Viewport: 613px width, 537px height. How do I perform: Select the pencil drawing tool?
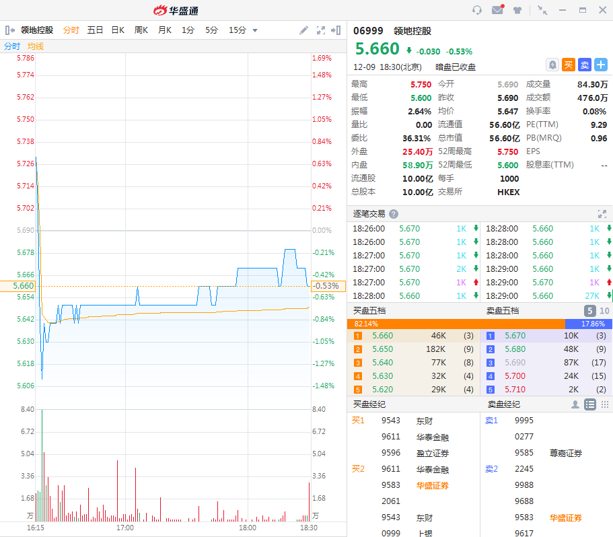[x=303, y=30]
